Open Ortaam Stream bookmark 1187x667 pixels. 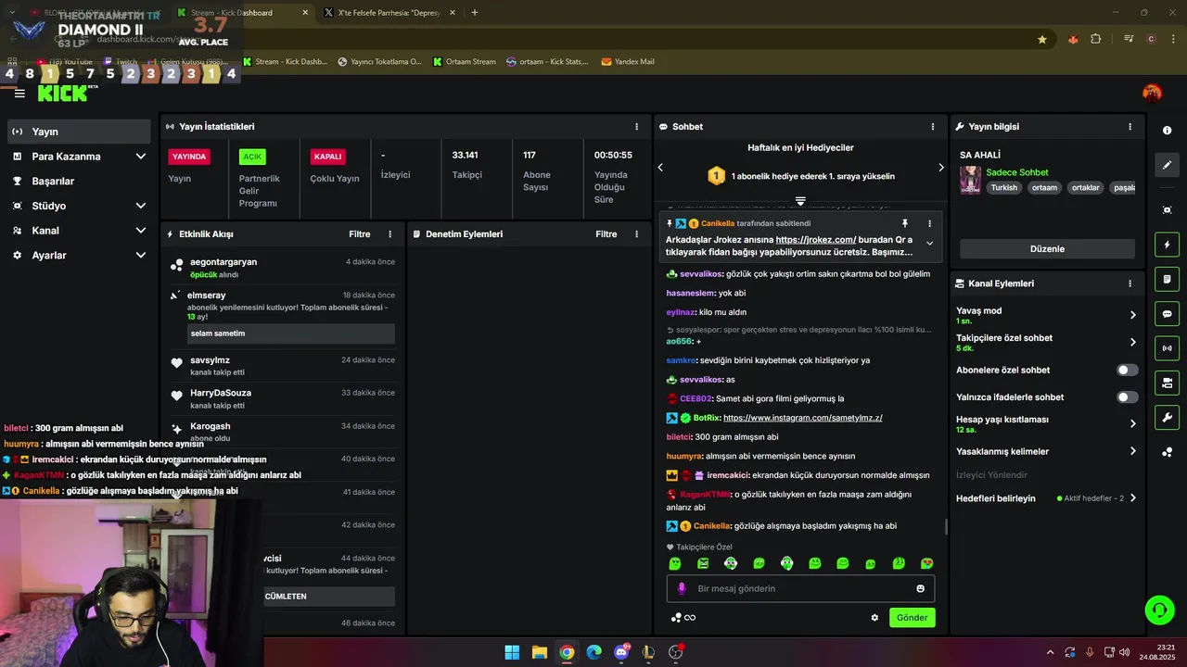[x=465, y=62]
